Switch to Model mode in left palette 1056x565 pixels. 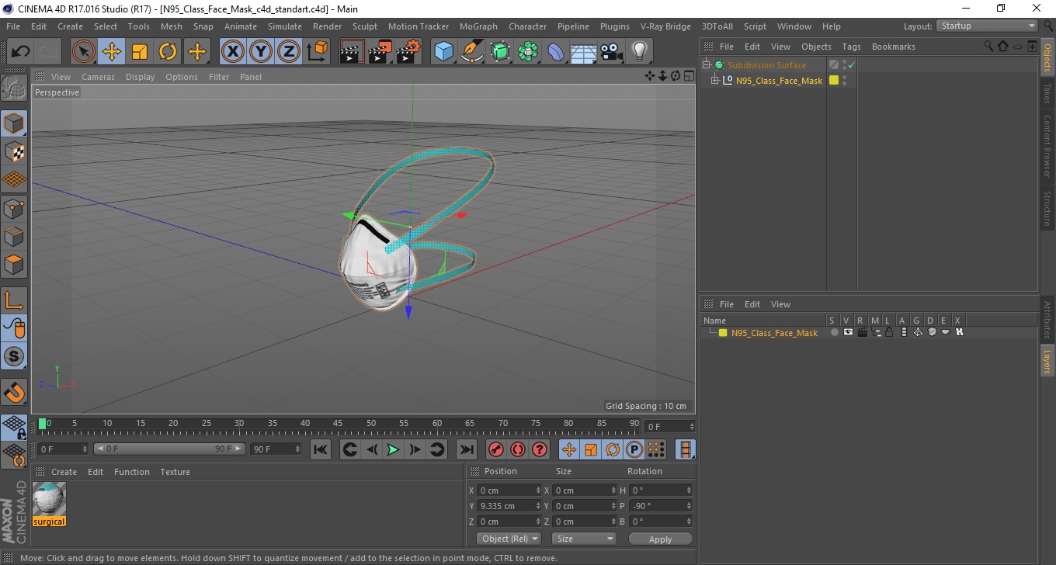(14, 123)
